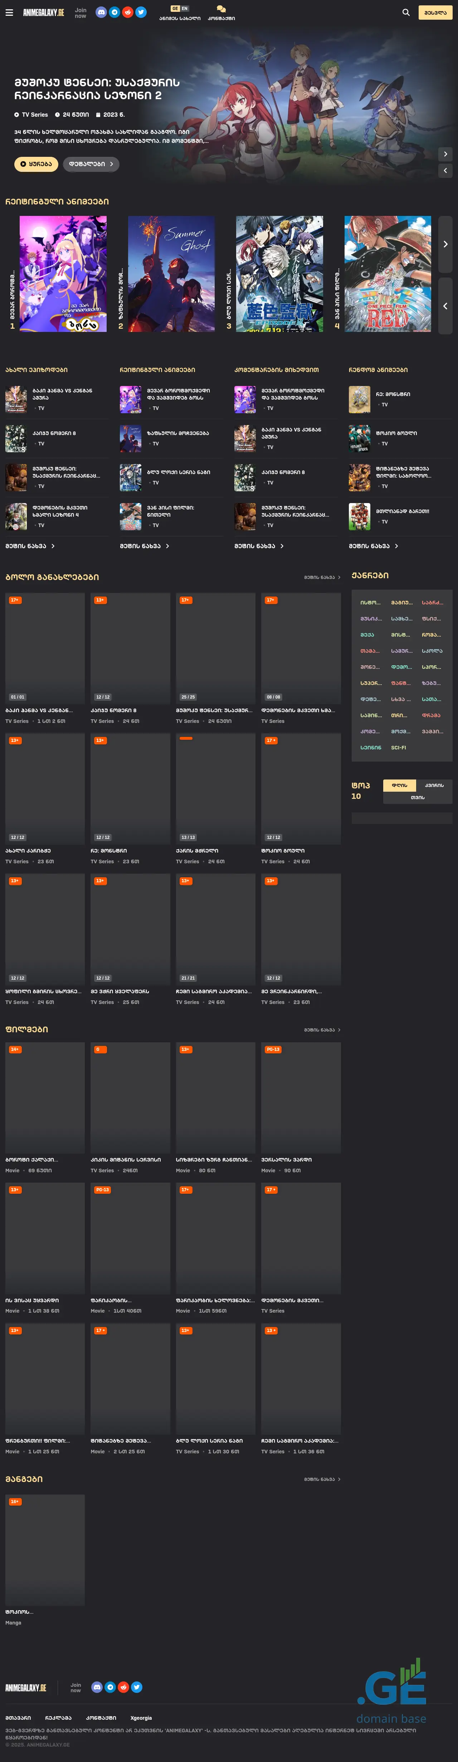The height and width of the screenshot is (1762, 458).
Task: Click the Discord icon in the header
Action: pos(101,12)
